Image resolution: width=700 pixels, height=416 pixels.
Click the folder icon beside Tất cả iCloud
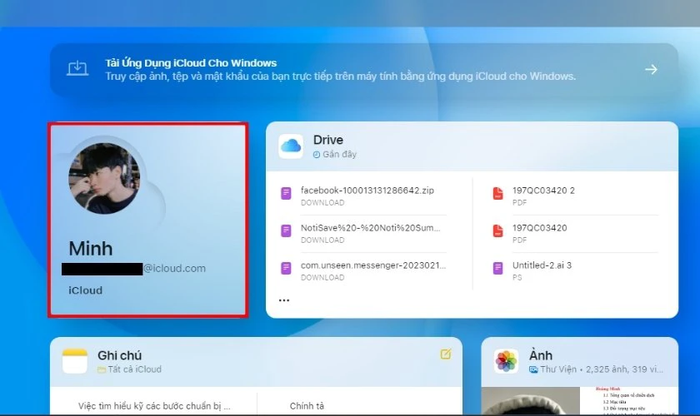point(102,369)
